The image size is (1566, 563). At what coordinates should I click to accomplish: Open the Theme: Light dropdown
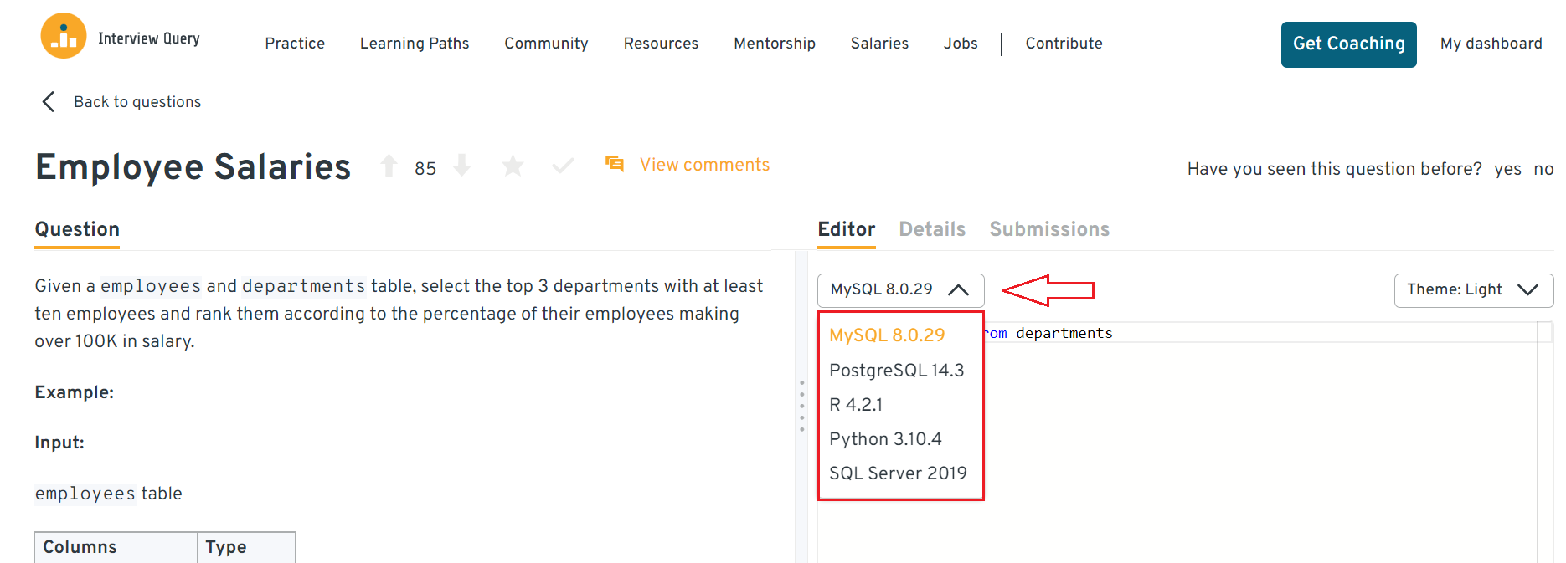1473,289
